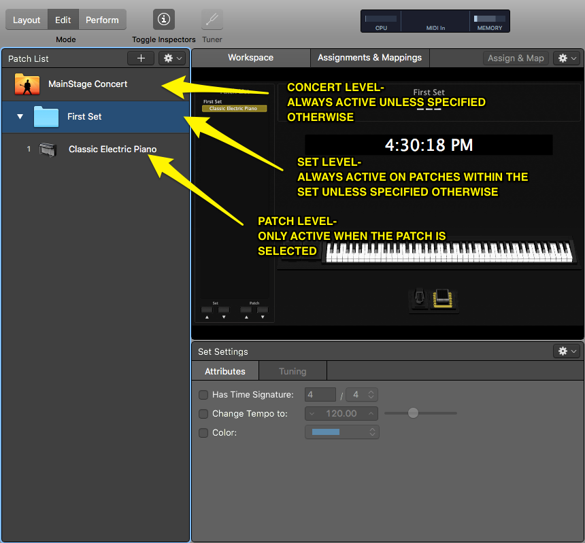Open the Assignments & Mappings tab
The height and width of the screenshot is (543, 585).
tap(370, 58)
